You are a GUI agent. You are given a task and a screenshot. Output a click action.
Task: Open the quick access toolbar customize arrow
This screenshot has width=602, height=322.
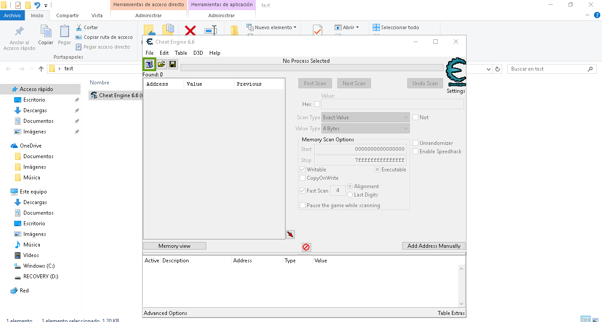click(x=46, y=6)
